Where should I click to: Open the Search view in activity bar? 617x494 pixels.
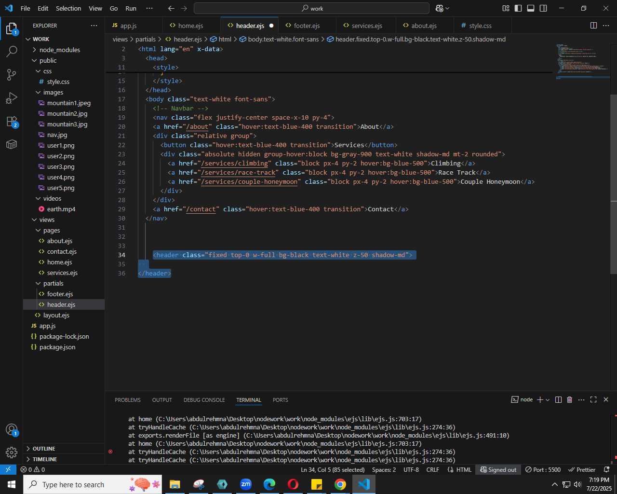pyautogui.click(x=12, y=52)
